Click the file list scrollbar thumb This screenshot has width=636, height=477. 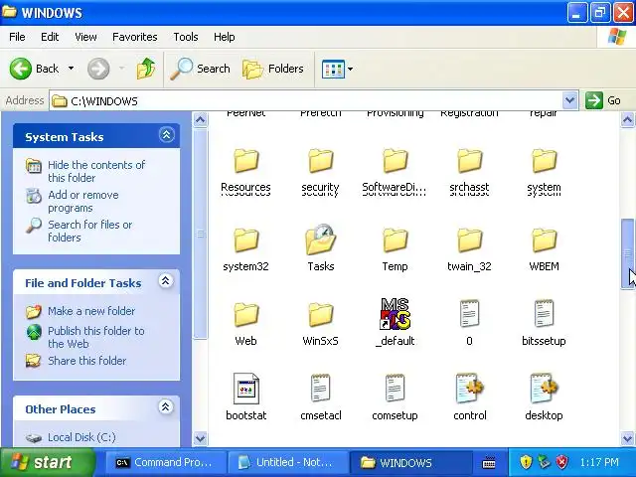point(627,254)
